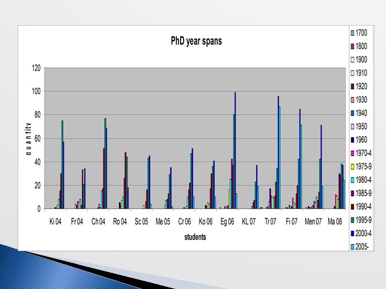The image size is (386, 289).
Task: Click the 'Ro 04' axis label
Action: pos(120,222)
